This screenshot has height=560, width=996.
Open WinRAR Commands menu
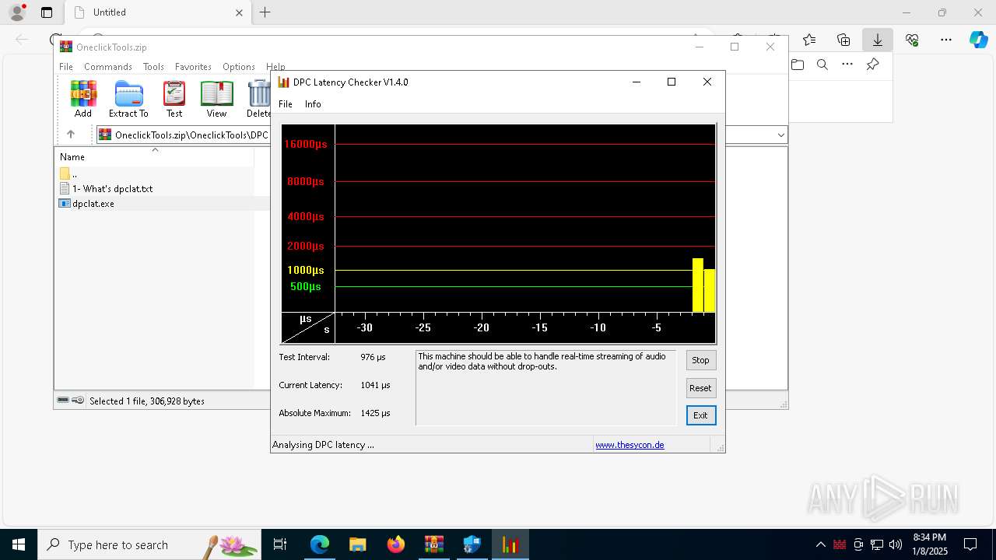pos(108,67)
